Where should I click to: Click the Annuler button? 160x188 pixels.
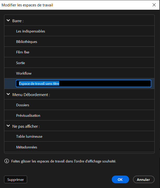(x=143, y=180)
